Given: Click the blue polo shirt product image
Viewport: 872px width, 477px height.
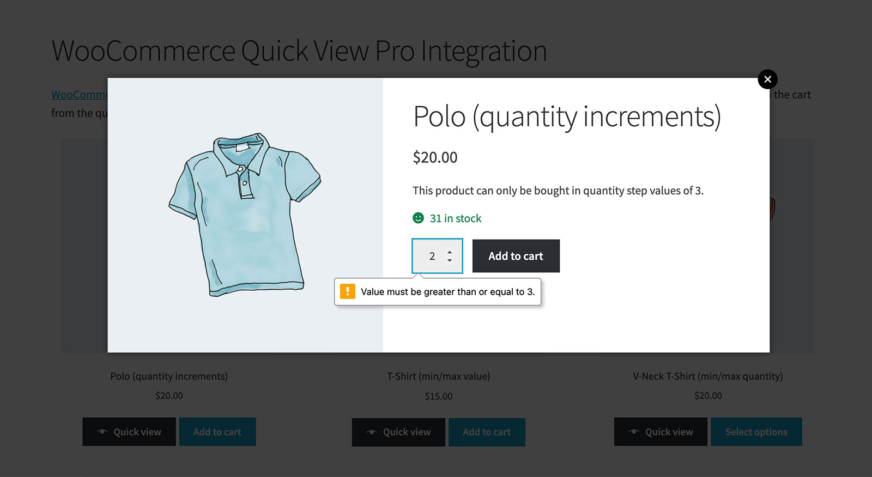Looking at the screenshot, I should (x=245, y=215).
